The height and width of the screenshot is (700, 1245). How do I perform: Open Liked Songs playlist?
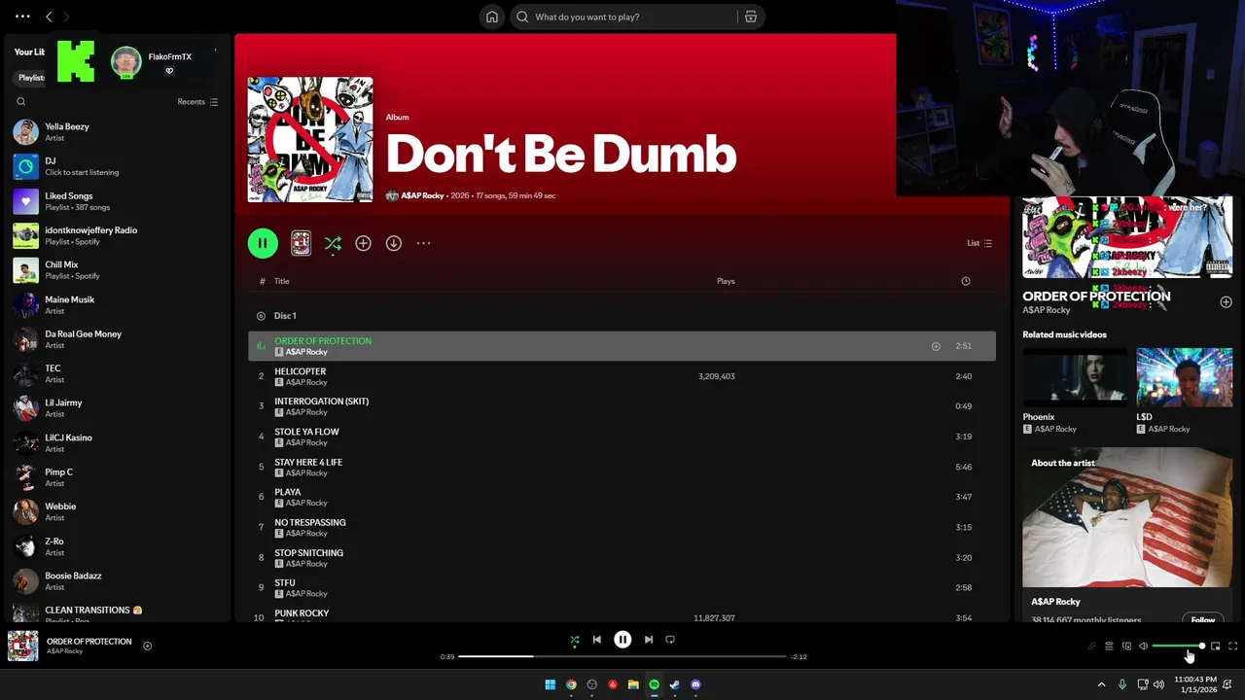pos(117,201)
